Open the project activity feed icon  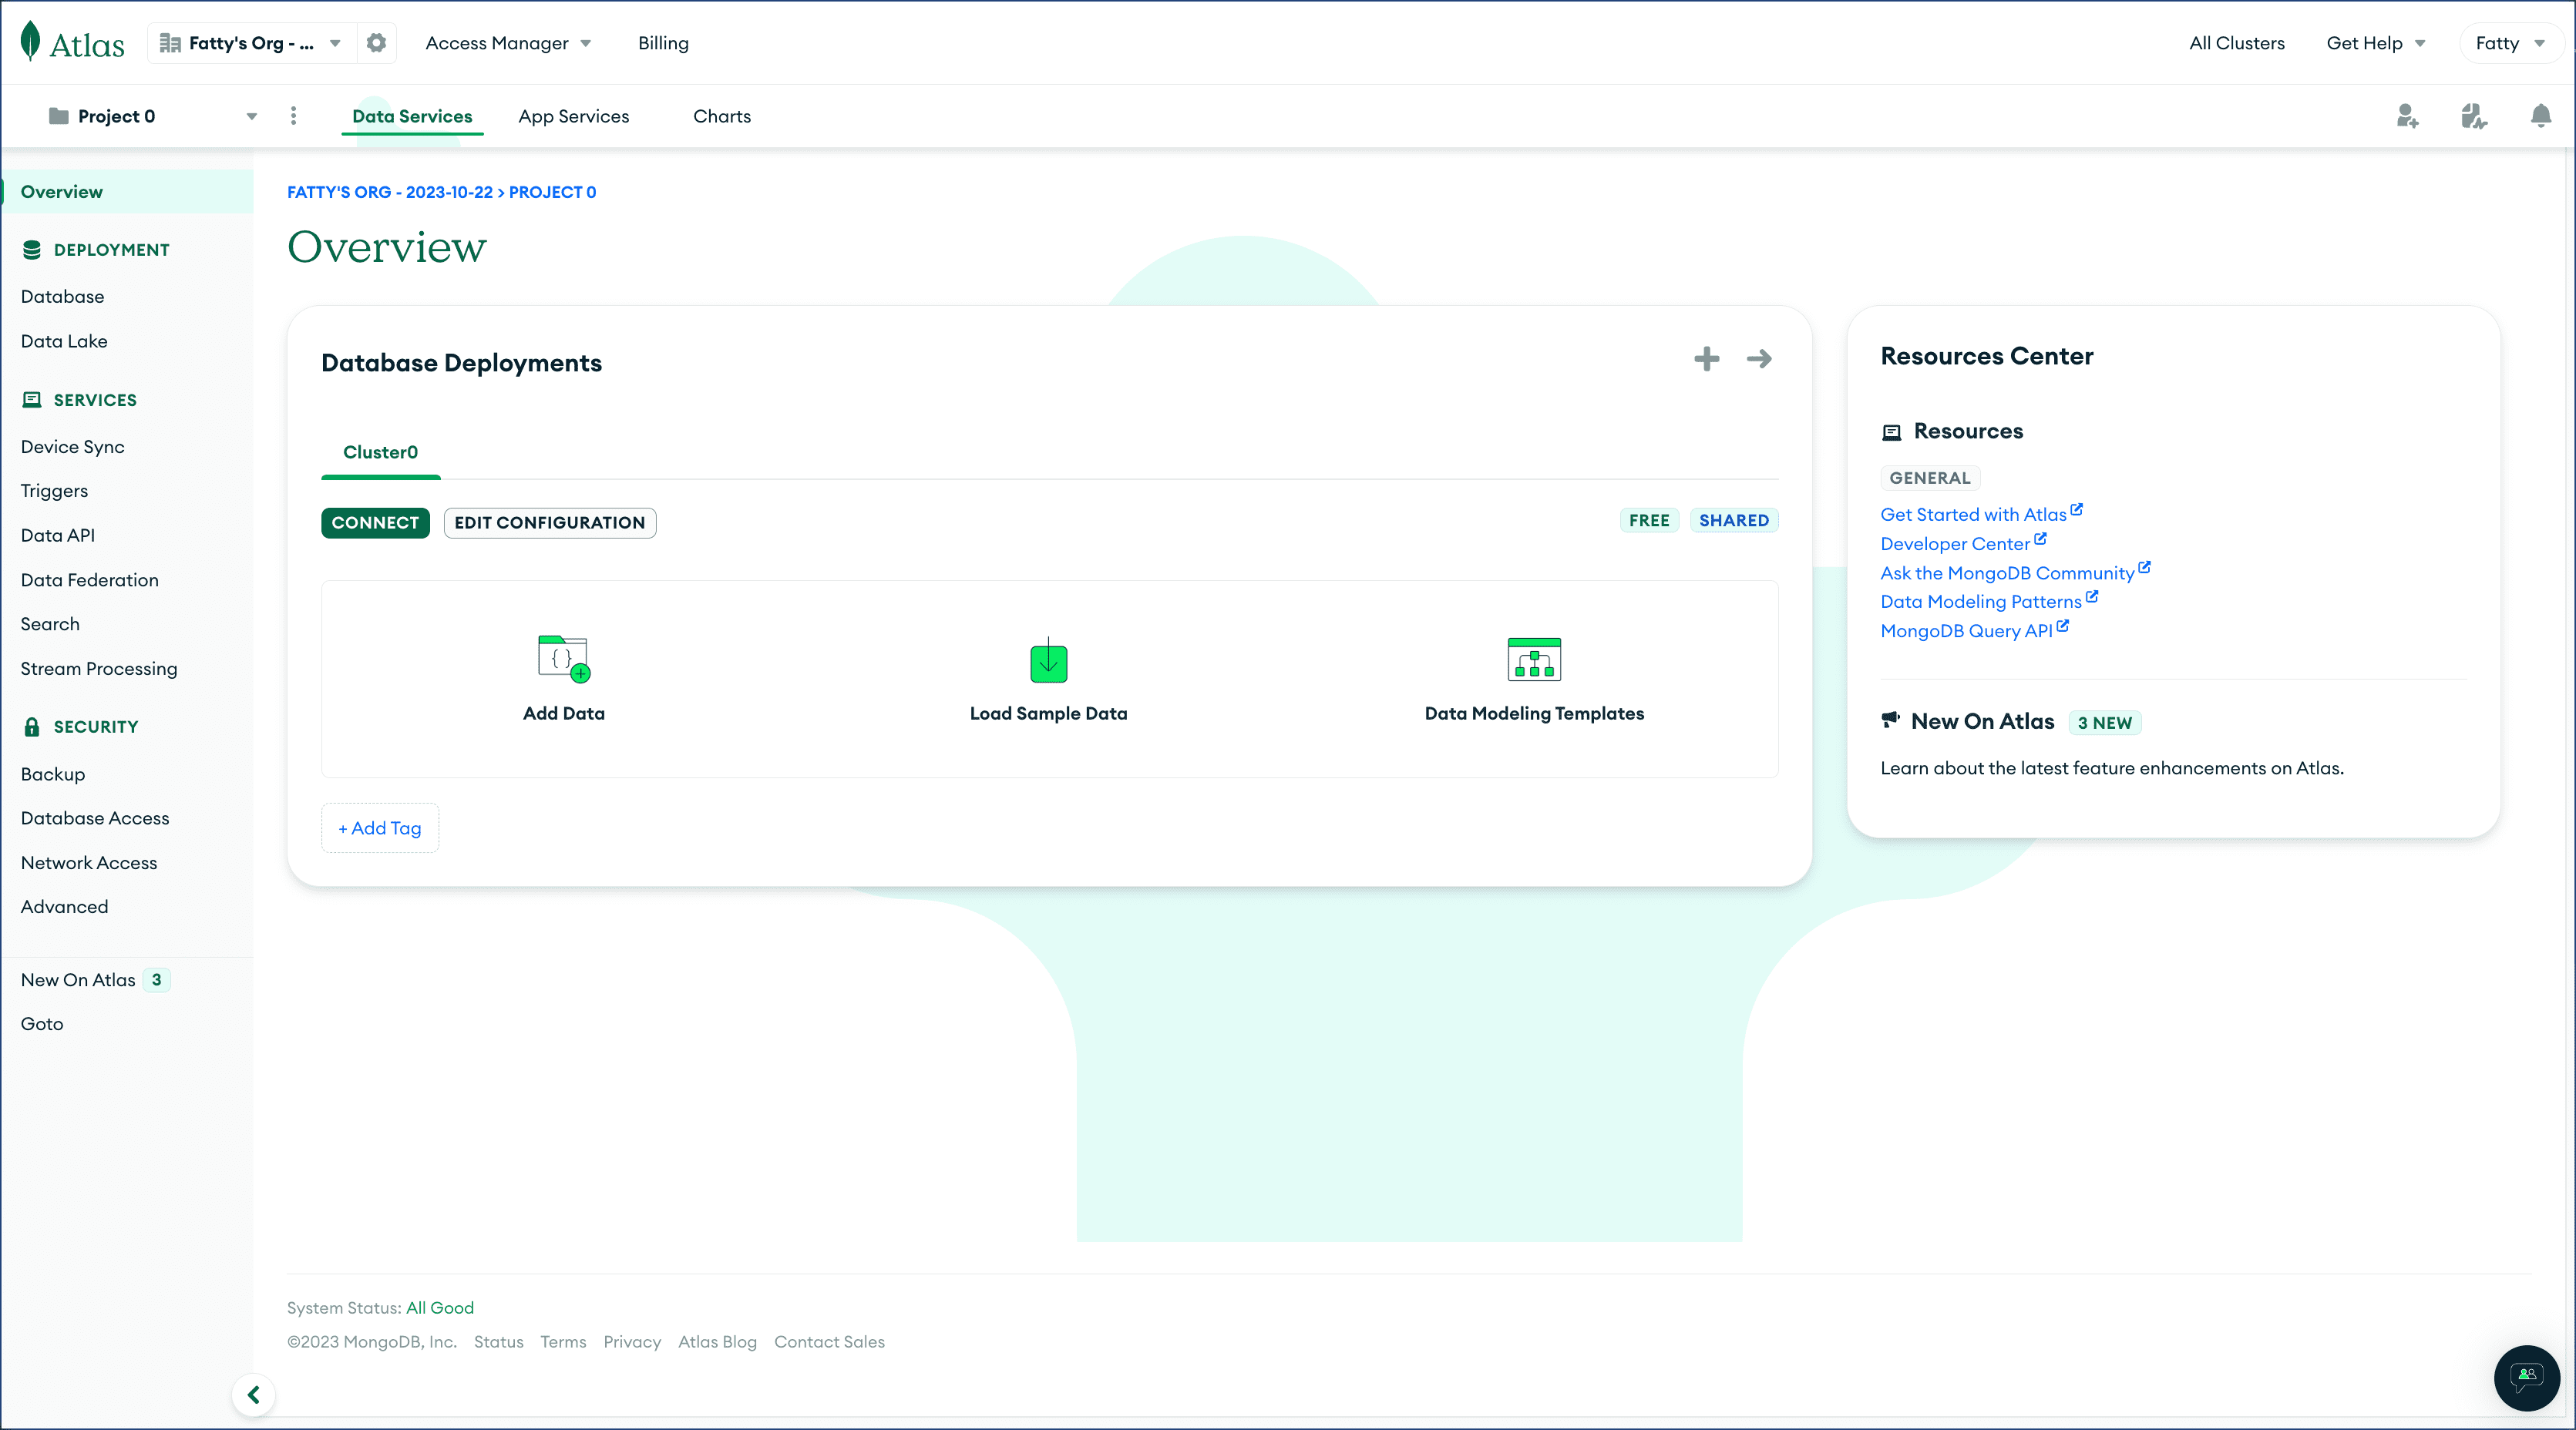point(2474,117)
